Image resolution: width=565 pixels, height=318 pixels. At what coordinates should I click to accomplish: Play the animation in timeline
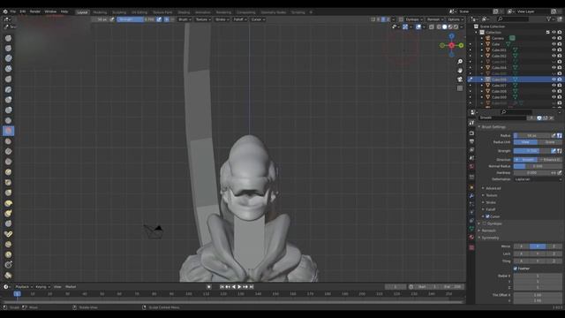pyautogui.click(x=239, y=286)
